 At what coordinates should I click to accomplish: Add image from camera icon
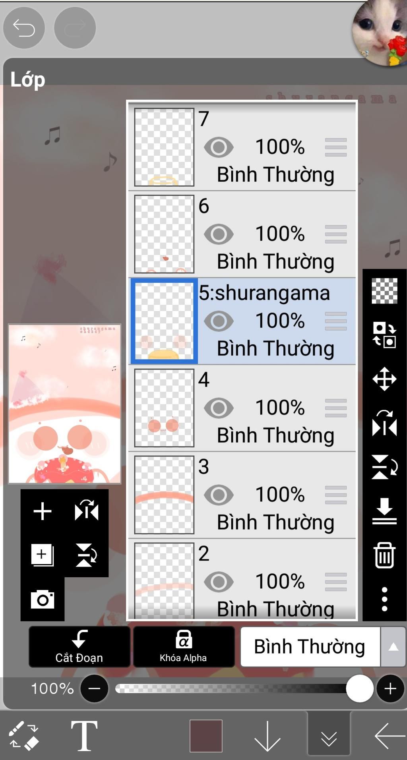pos(43,599)
